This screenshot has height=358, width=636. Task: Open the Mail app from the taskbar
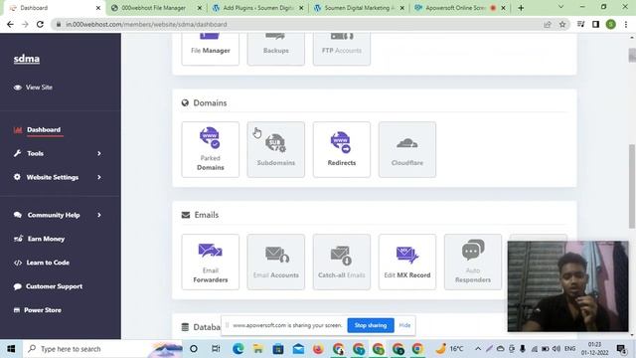[x=298, y=349]
